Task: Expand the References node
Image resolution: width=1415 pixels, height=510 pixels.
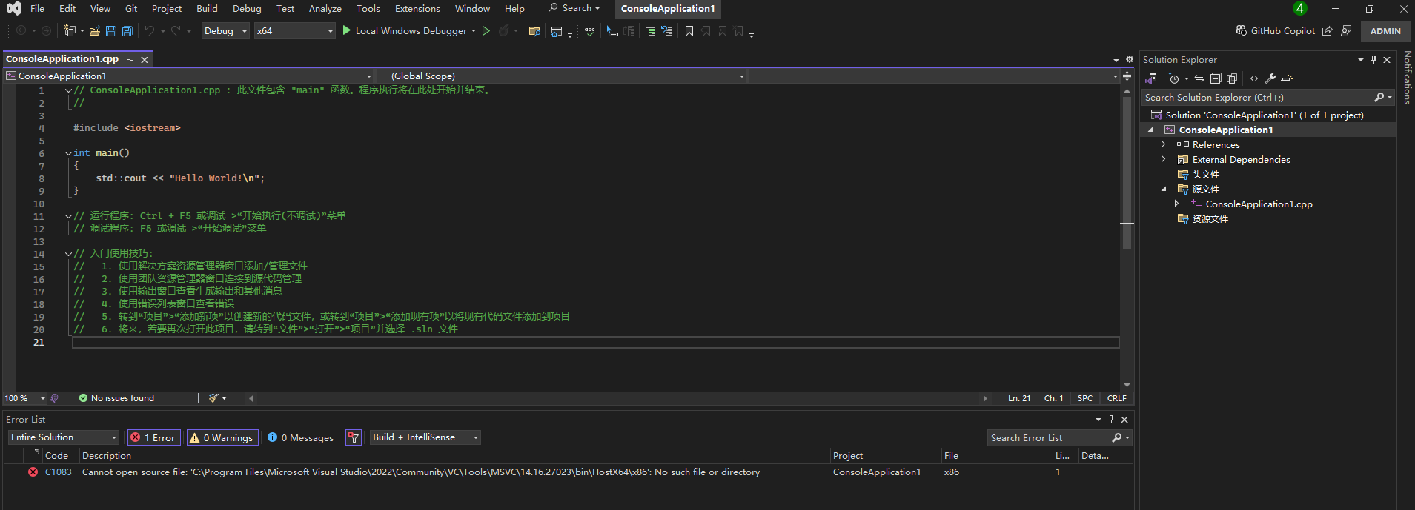Action: pyautogui.click(x=1163, y=144)
